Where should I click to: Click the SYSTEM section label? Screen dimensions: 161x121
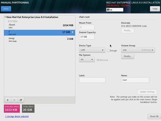coord(13,21)
